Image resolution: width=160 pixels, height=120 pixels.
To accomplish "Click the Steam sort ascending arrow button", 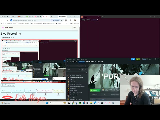I will tap(82, 70).
